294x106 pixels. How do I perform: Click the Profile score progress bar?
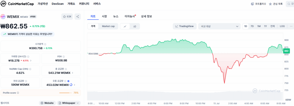point(66,93)
